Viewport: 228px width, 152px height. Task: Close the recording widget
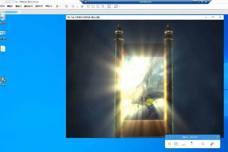point(218,137)
